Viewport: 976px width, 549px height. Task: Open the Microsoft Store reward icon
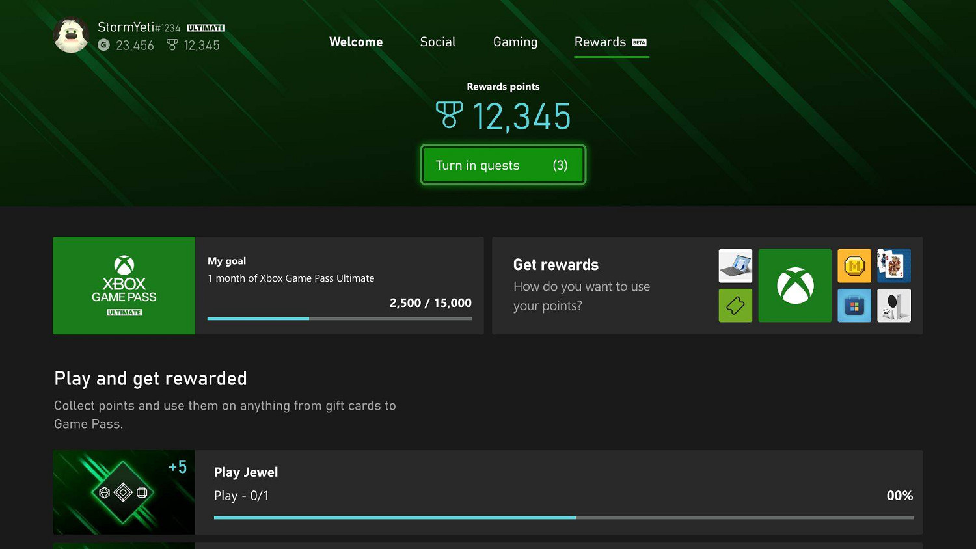854,305
